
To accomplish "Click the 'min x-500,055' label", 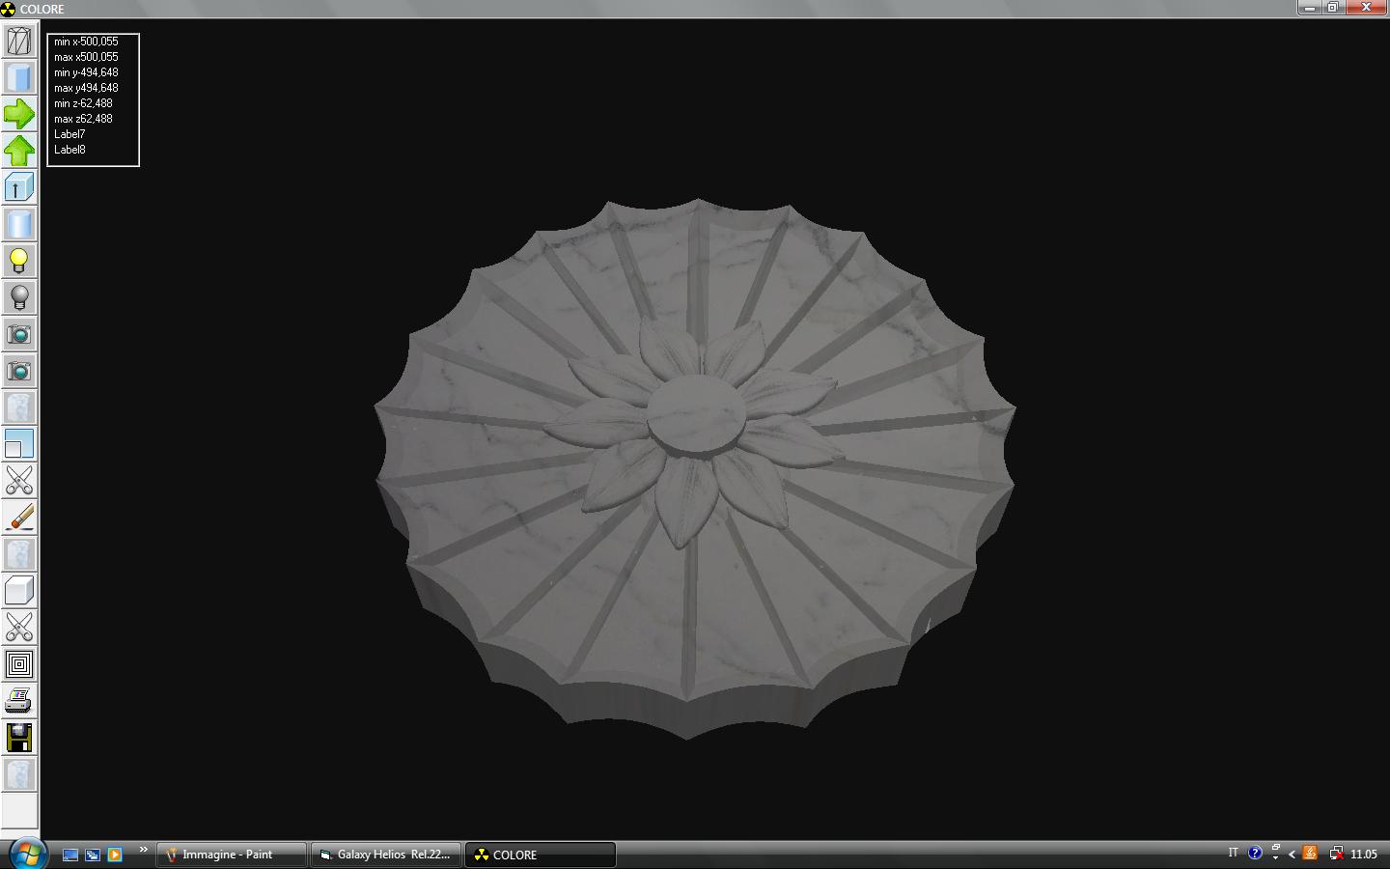I will coord(86,42).
